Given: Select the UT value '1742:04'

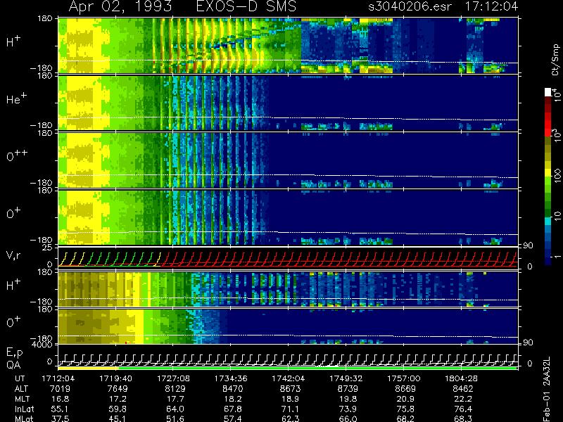Looking at the screenshot, I should 289,378.
